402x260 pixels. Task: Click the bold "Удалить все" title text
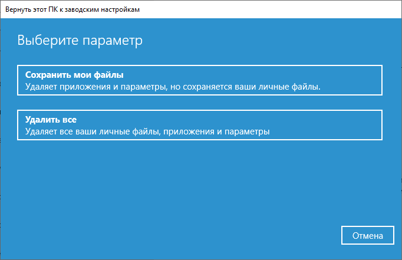[51, 120]
